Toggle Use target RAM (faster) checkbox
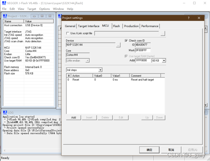The height and width of the screenshot is (161, 210). 126,56
